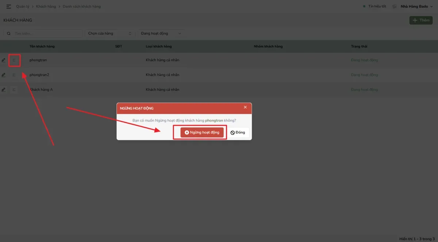Select the phongtran customer name cell
Image resolution: width=438 pixels, height=242 pixels.
point(38,60)
